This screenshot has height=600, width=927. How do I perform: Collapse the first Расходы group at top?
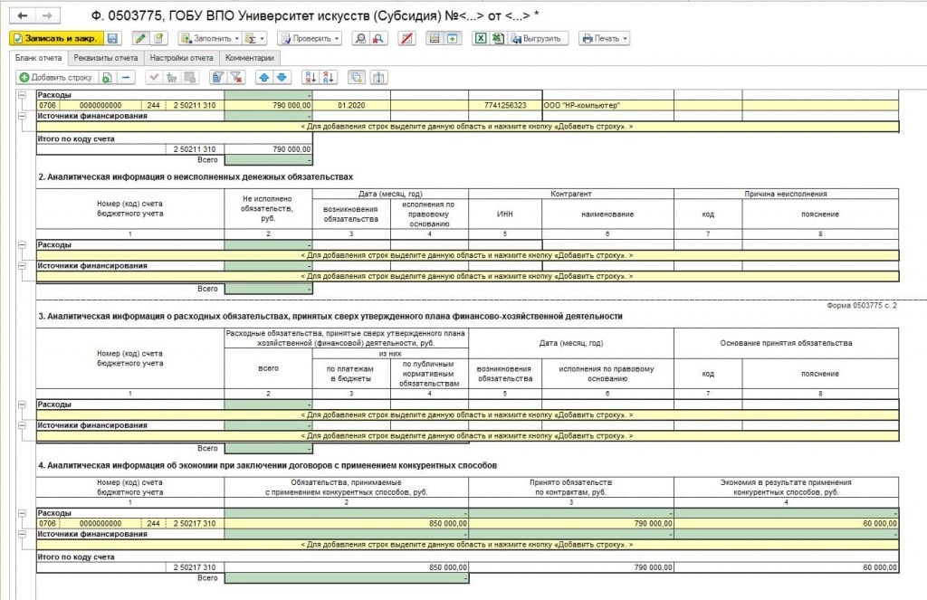point(23,95)
